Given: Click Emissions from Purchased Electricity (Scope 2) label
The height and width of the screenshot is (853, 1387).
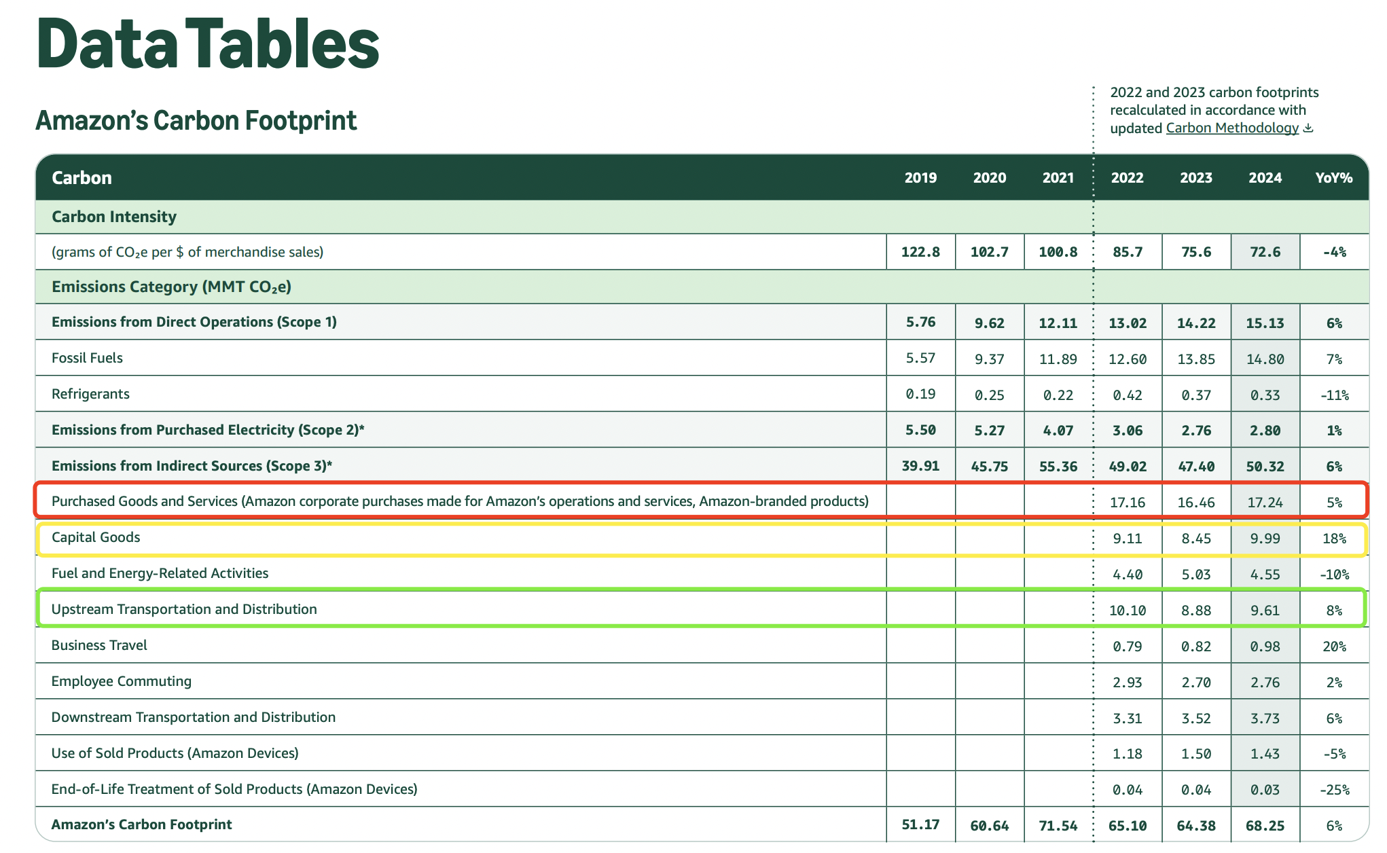Looking at the screenshot, I should point(208,430).
